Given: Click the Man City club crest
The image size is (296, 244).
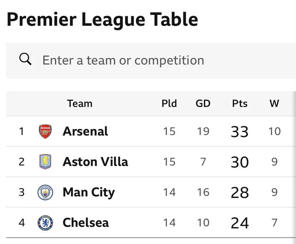Looking at the screenshot, I should tap(45, 192).
